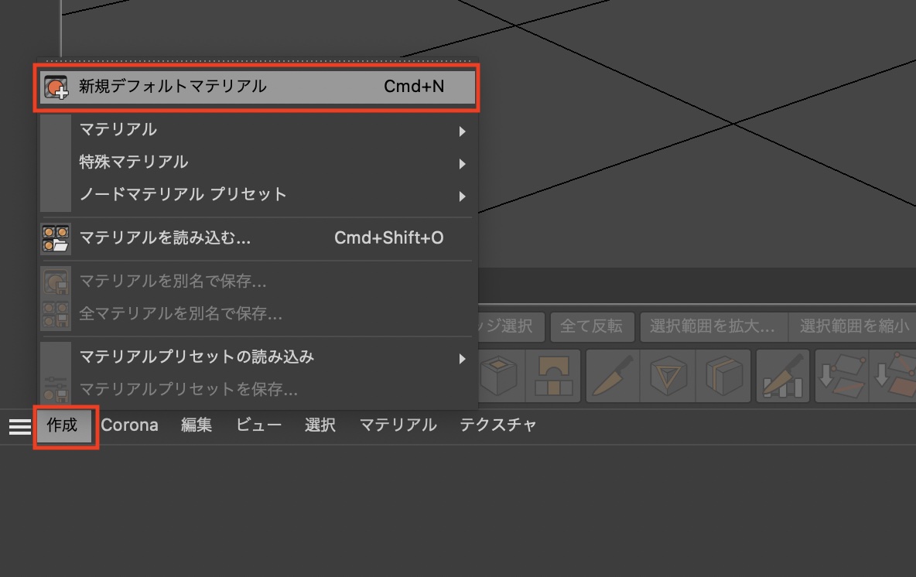This screenshot has height=577, width=916.
Task: Click the 全て反転 button
Action: [x=591, y=326]
